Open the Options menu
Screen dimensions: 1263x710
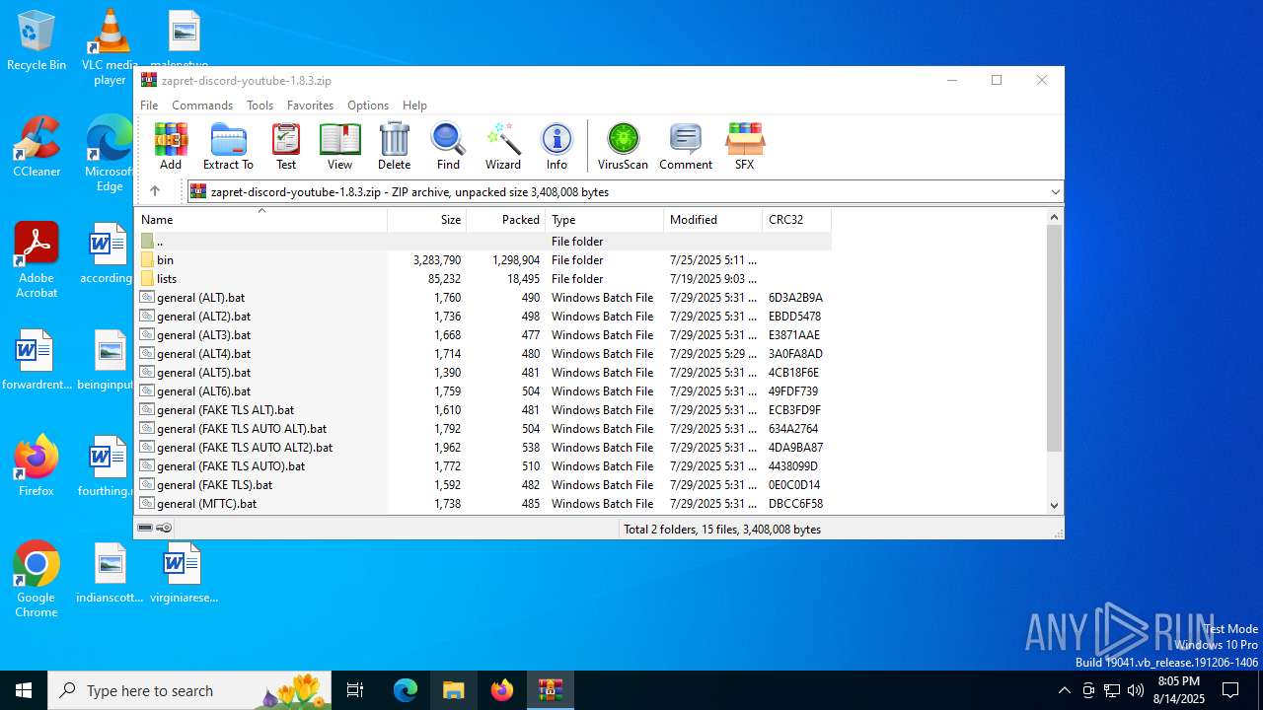click(x=368, y=105)
